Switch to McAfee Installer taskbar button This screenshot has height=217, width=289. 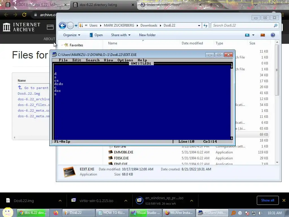point(179,213)
